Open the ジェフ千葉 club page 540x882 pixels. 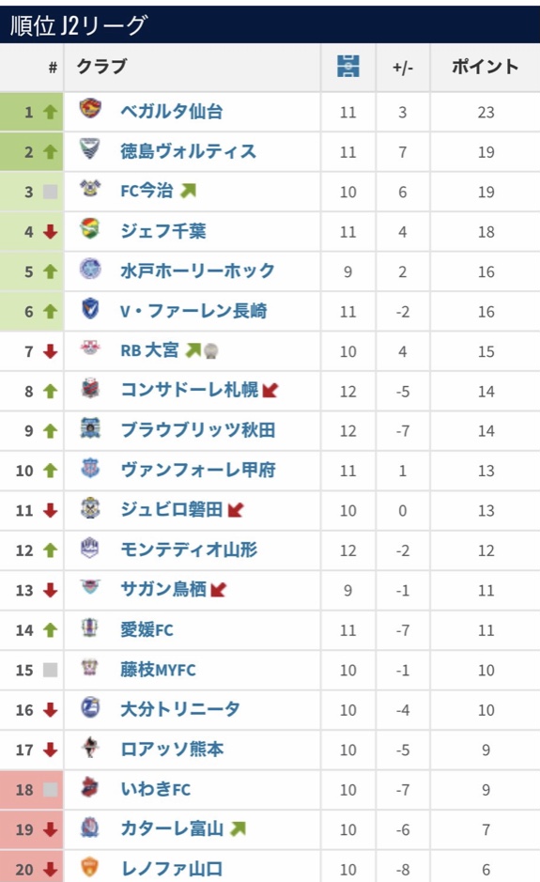click(163, 231)
